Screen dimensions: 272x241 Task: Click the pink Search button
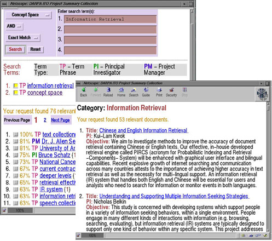click(15, 49)
